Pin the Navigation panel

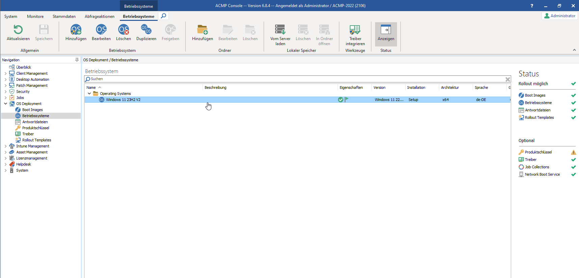[77, 60]
